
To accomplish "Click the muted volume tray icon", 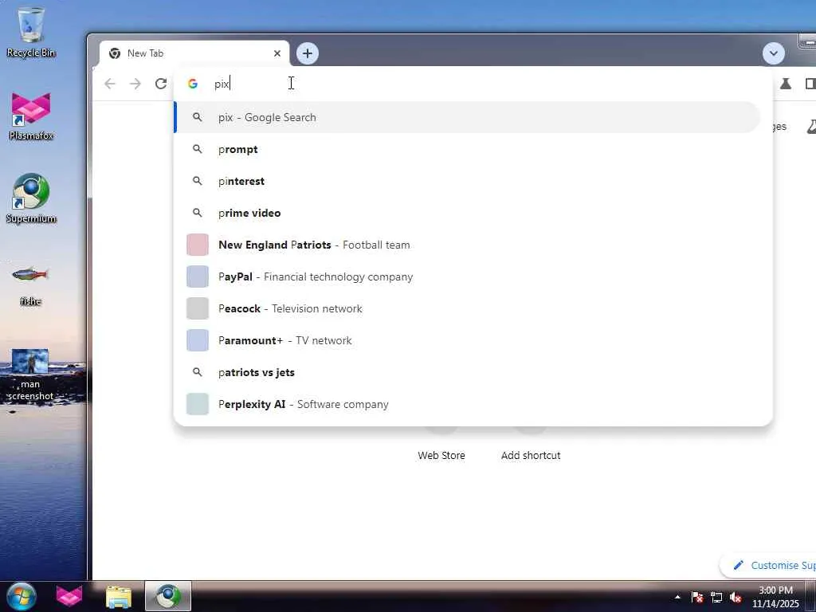I will click(x=736, y=598).
